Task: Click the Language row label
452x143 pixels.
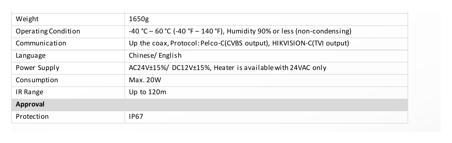Action: pos(30,55)
